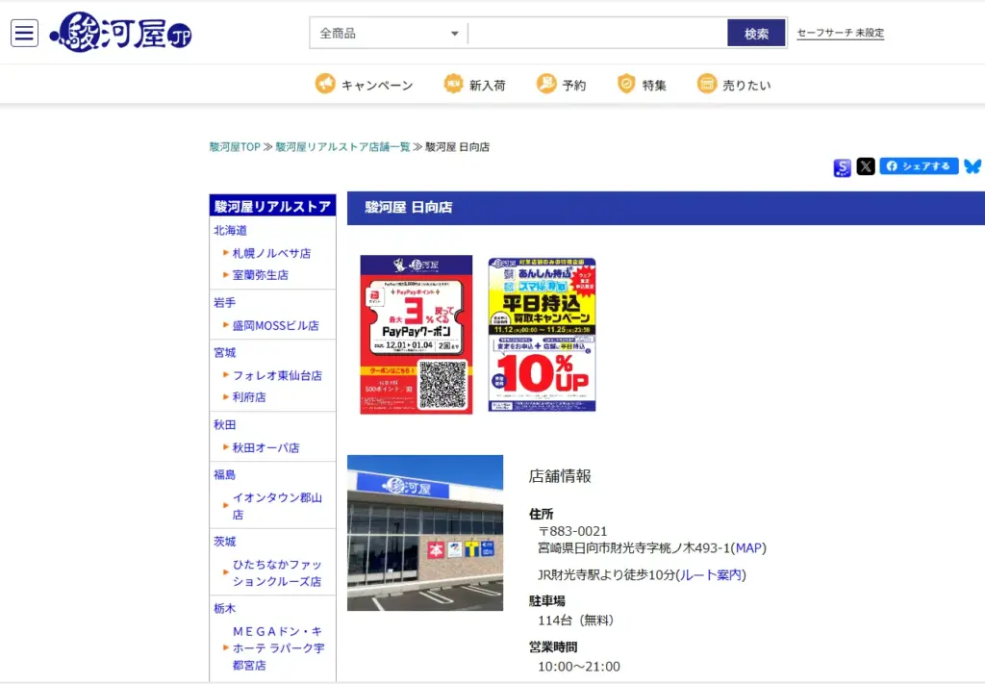Viewport: 985px width, 684px height.
Task: Open the hamburger menu icon
Action: [x=24, y=33]
